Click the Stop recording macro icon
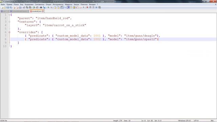Screen dimensions: 217x122 click(91, 7)
